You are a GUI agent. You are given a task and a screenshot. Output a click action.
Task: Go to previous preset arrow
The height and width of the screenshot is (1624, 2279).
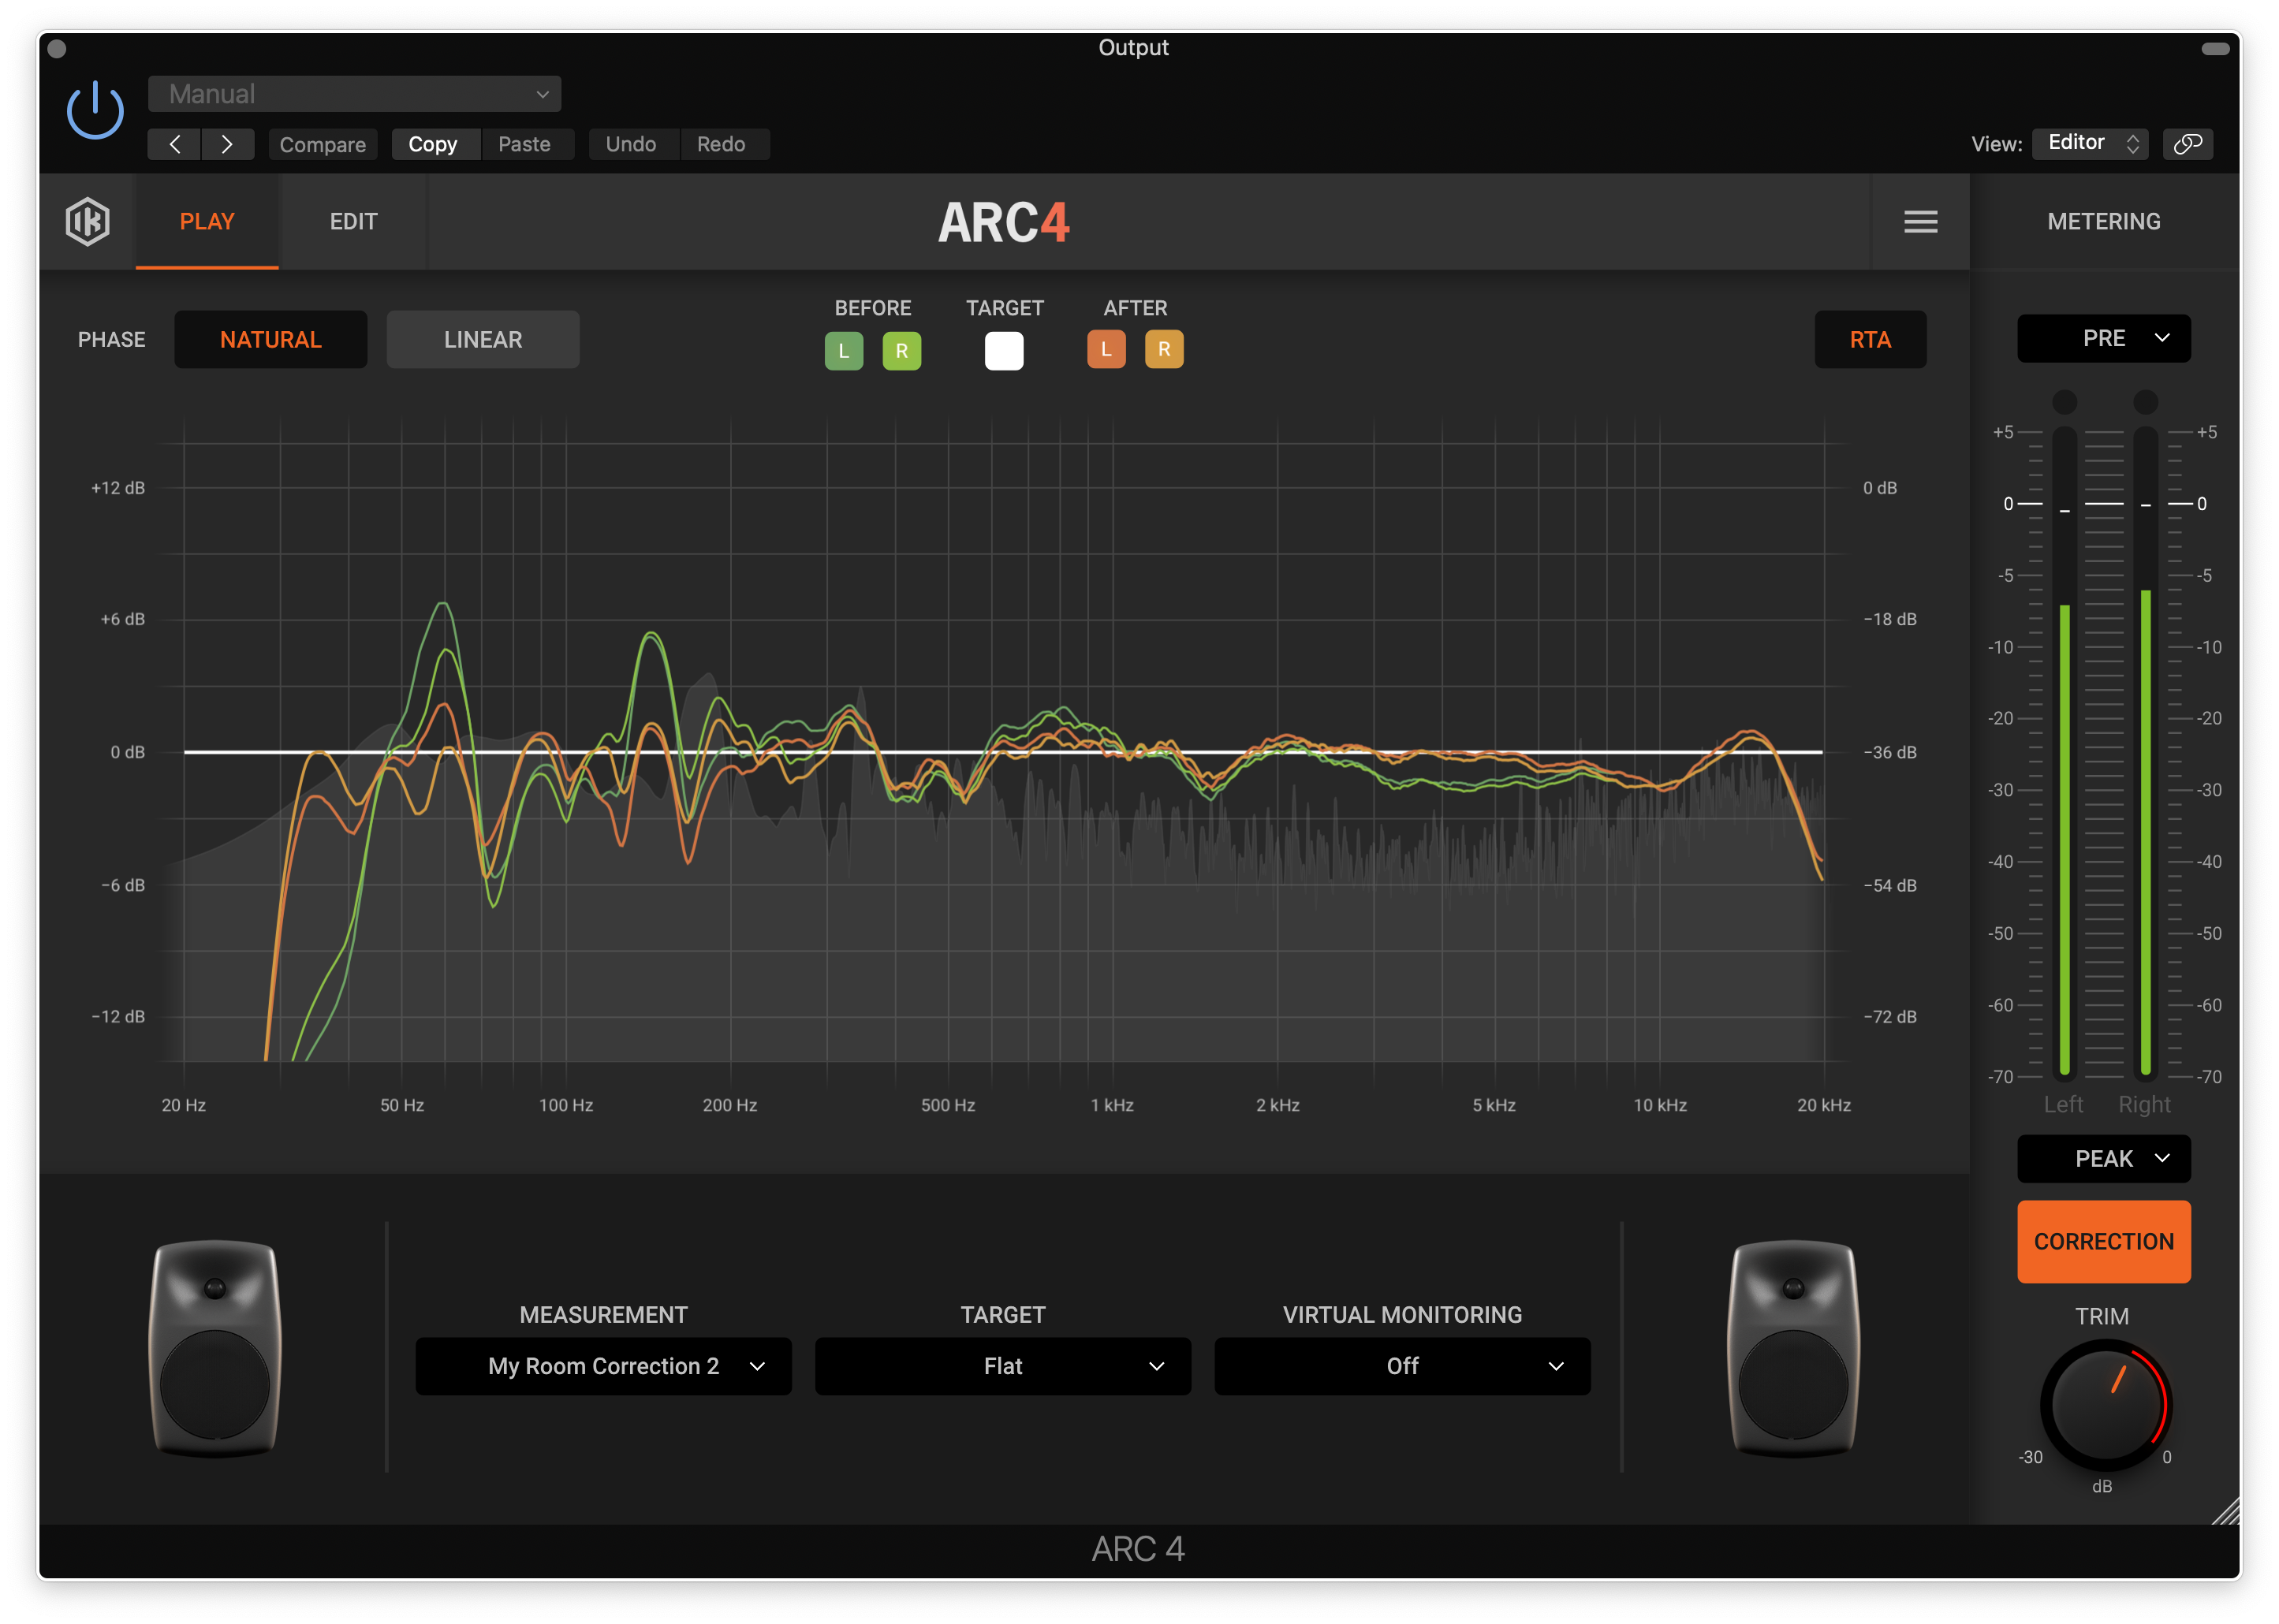click(x=174, y=144)
